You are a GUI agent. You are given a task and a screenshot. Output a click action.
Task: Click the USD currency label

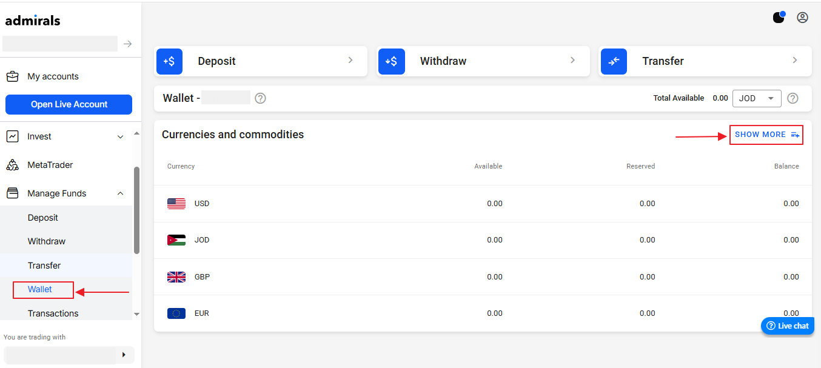[x=202, y=204]
